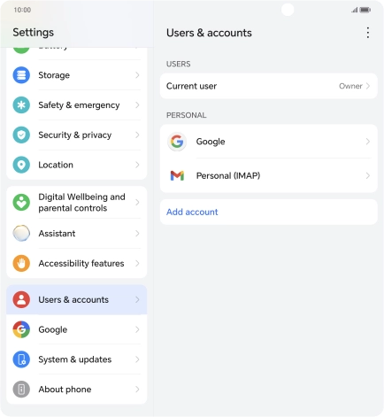Screen dimensions: 384x417
Task: Expand Current user Owner chevron
Action: coord(368,86)
